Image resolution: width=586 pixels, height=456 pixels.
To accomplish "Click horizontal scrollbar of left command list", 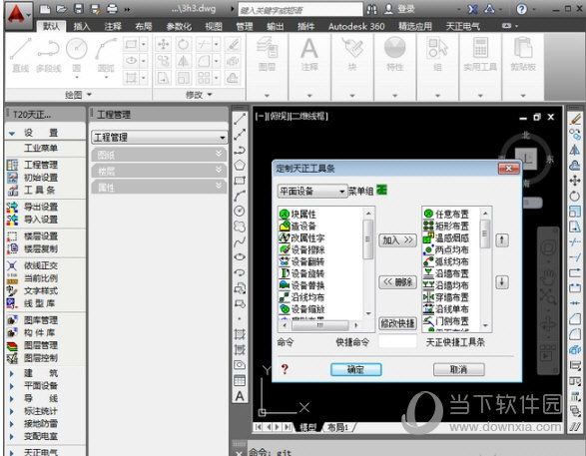I will (x=320, y=325).
